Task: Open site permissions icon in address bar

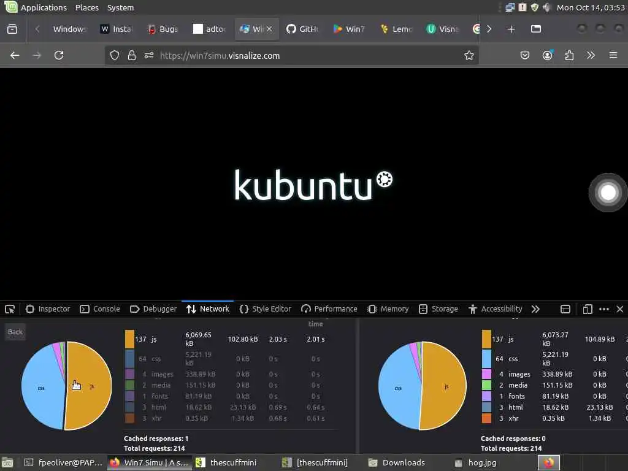Action: 148,55
